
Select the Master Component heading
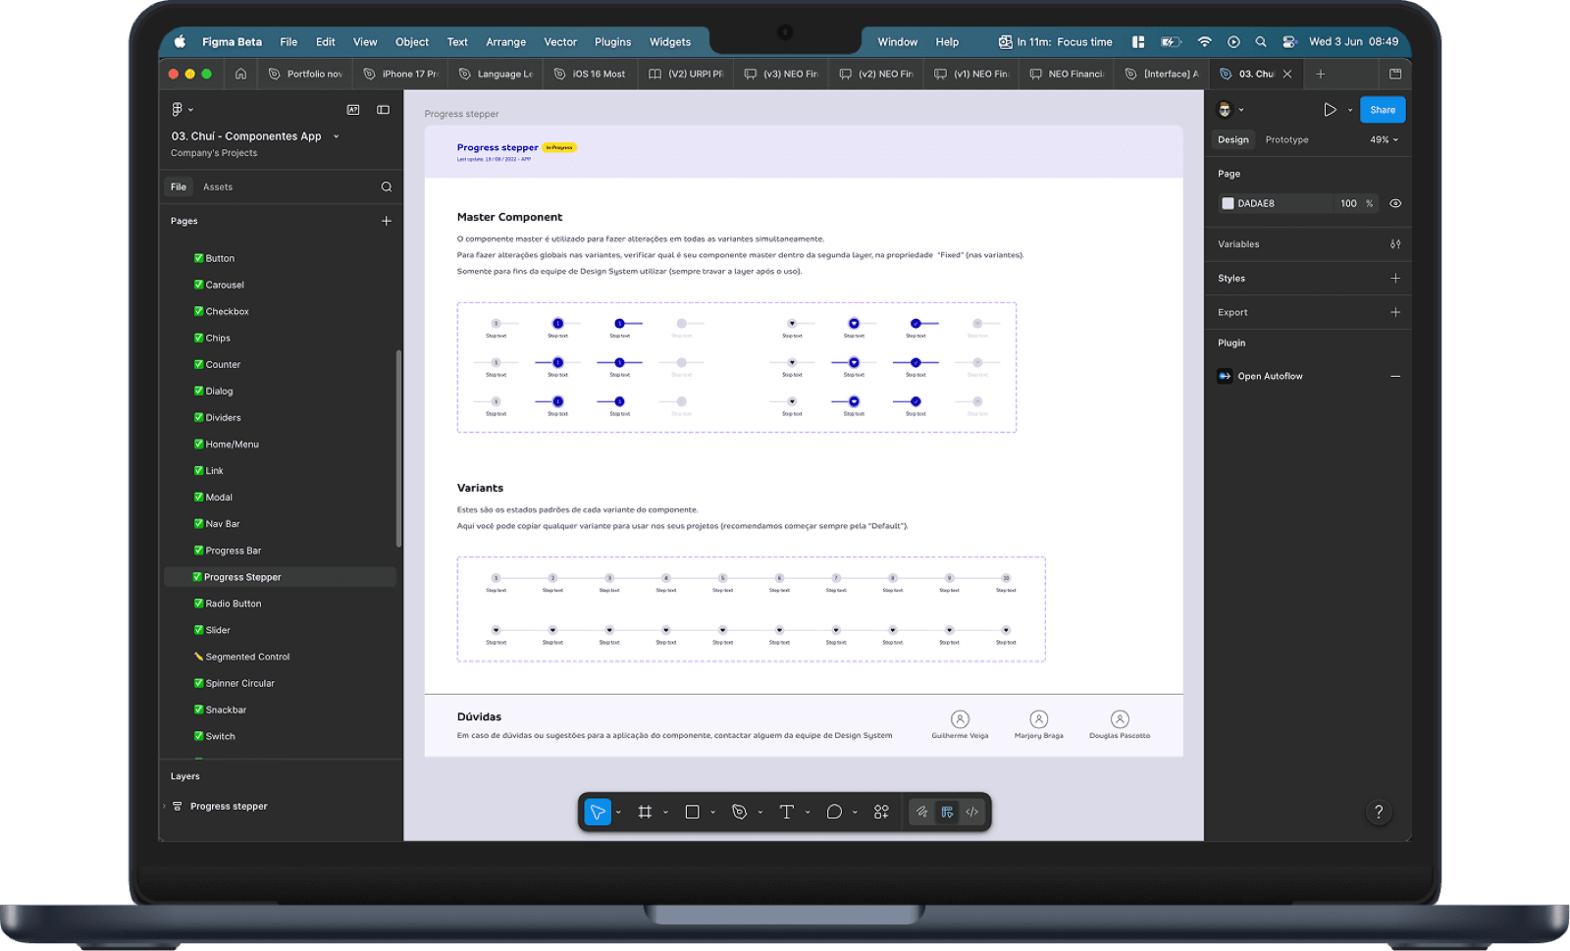pyautogui.click(x=509, y=217)
